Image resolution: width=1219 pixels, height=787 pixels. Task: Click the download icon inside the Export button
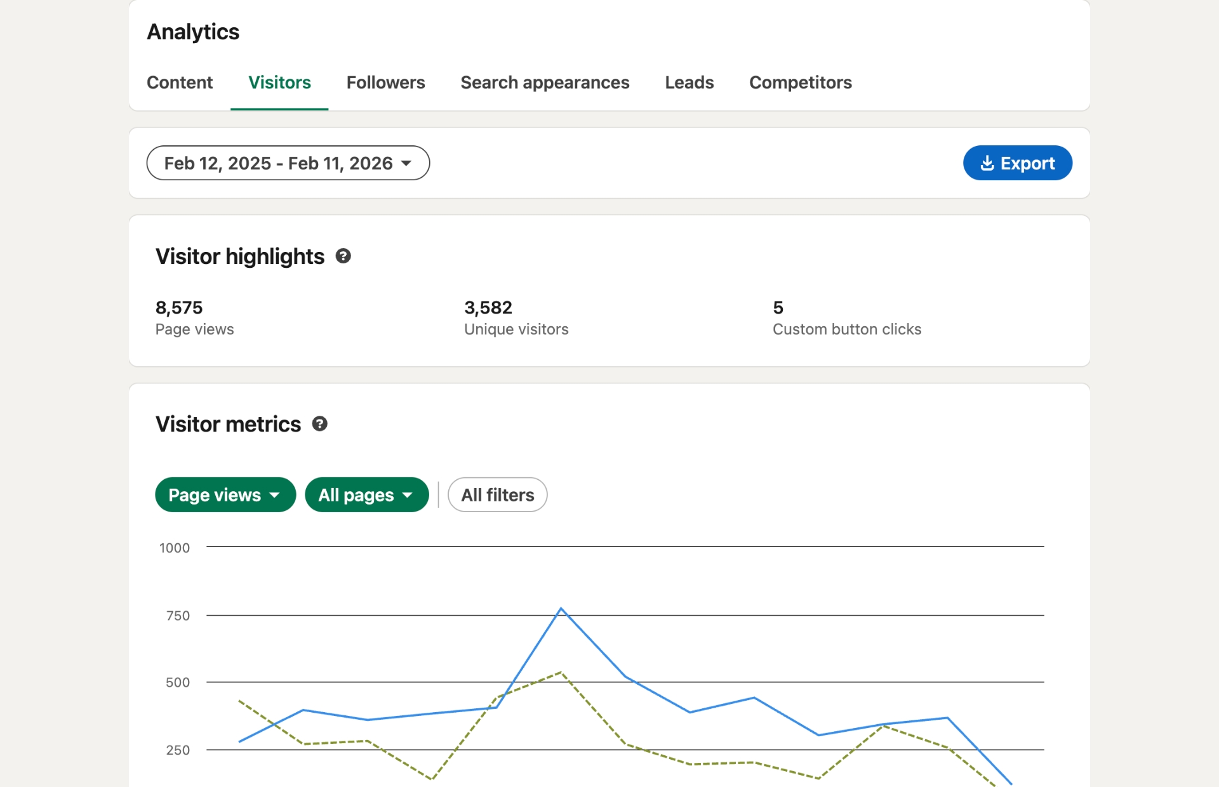[987, 163]
